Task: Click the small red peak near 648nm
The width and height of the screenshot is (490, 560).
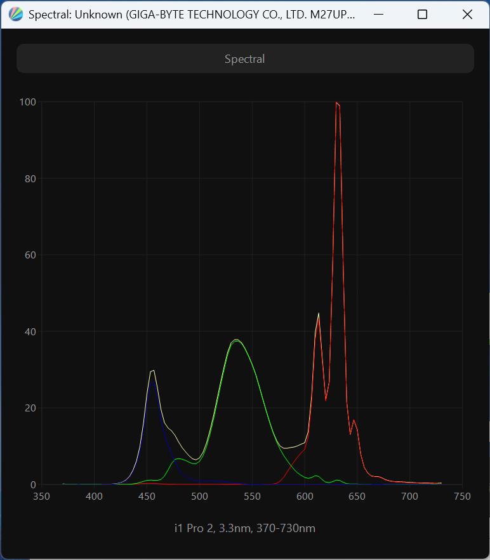Action: (x=354, y=420)
